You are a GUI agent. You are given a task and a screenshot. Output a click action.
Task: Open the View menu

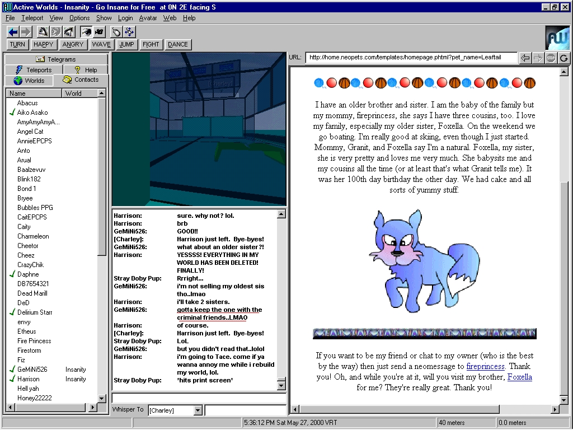(x=56, y=18)
